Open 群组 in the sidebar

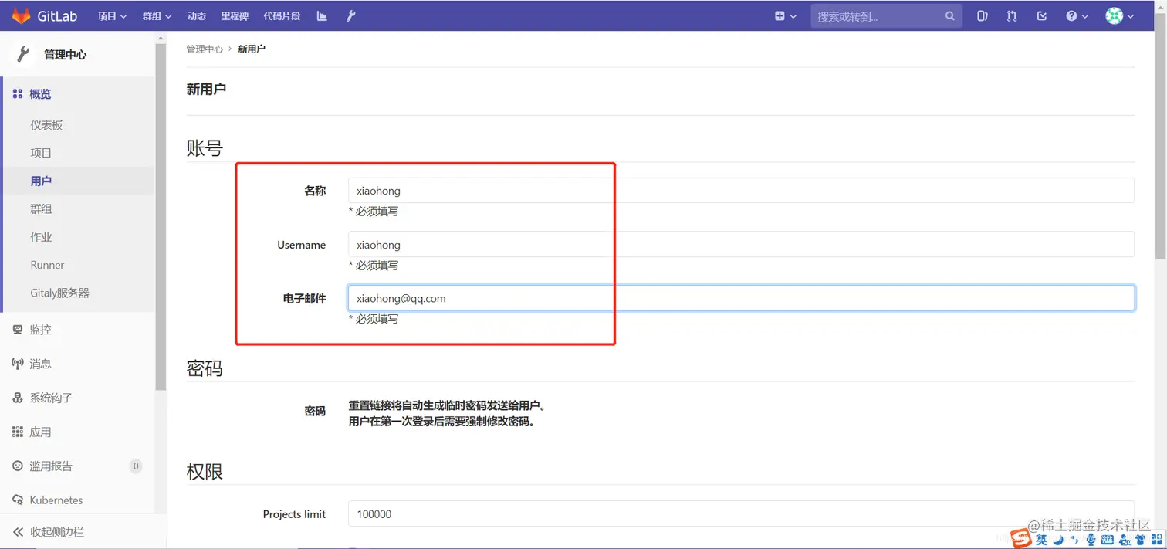click(41, 208)
